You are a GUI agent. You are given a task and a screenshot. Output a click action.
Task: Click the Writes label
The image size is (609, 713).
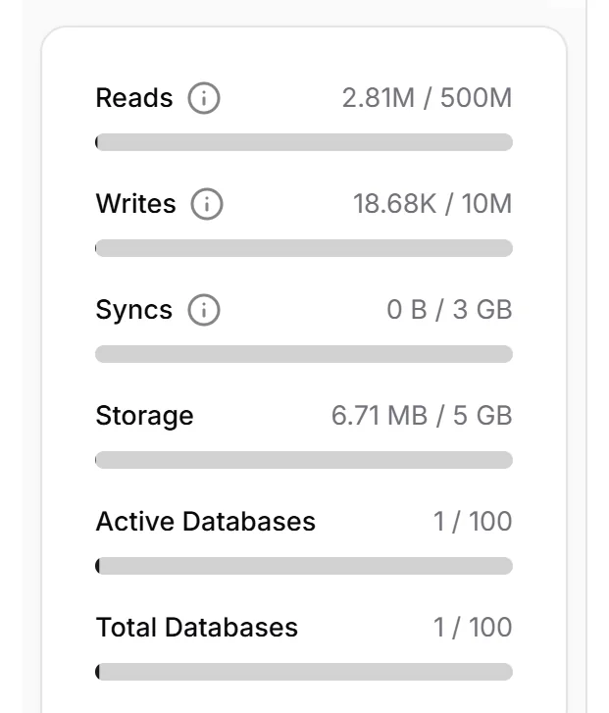point(136,205)
